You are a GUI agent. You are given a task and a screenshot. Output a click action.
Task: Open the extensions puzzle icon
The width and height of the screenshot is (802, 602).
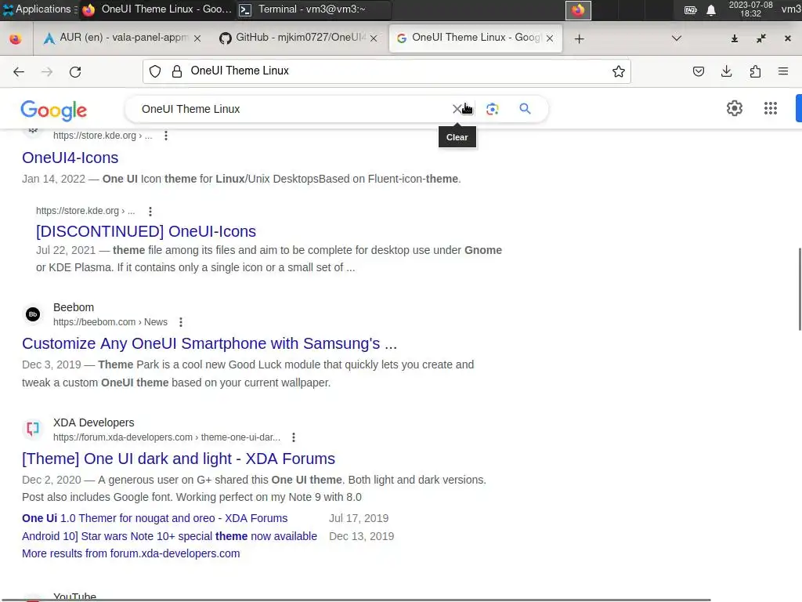pyautogui.click(x=755, y=71)
